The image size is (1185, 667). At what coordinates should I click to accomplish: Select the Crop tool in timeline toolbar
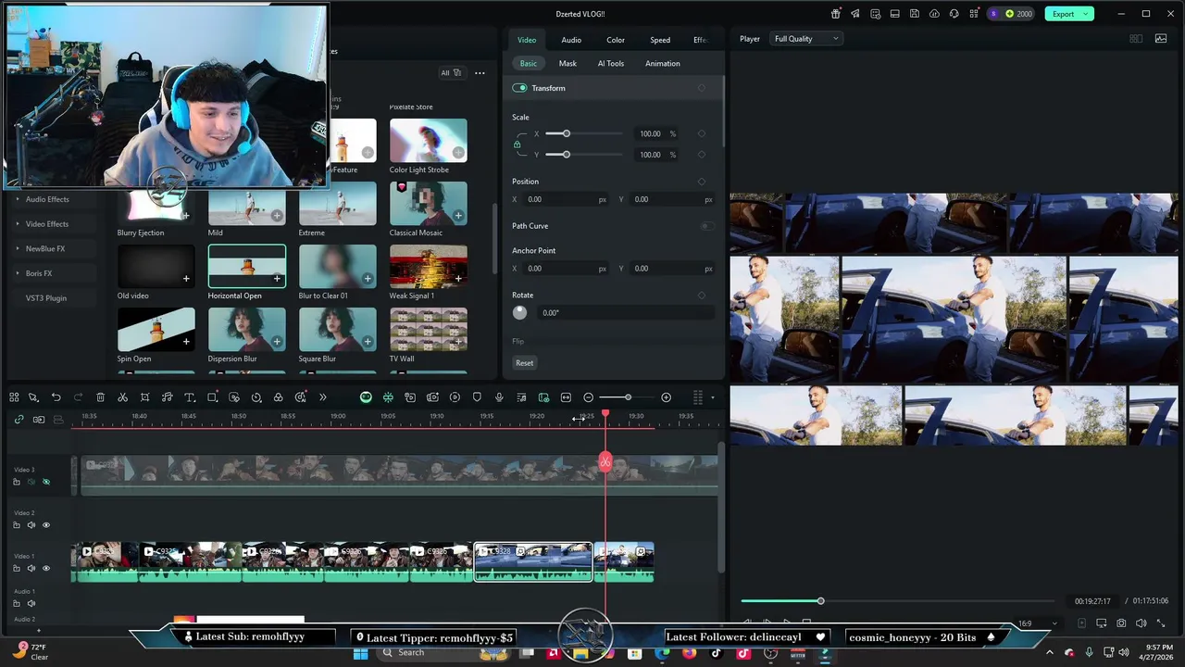144,397
